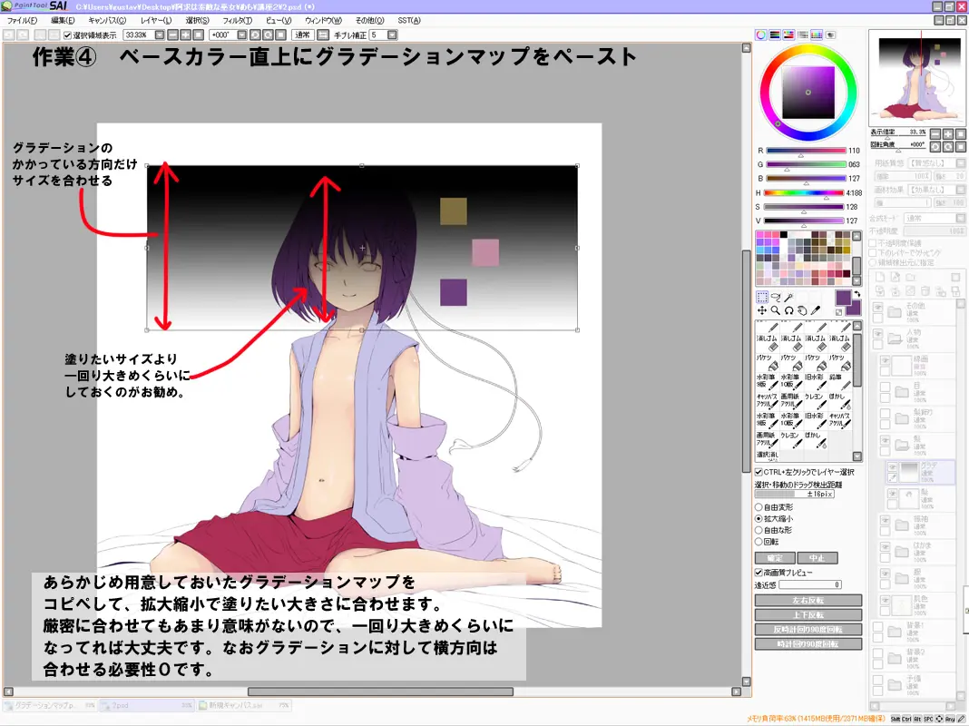Open the ファイル(F) menu

click(x=23, y=21)
